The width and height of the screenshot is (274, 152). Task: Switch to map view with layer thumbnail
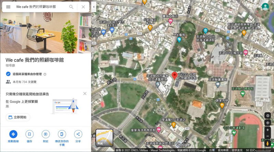(104, 138)
